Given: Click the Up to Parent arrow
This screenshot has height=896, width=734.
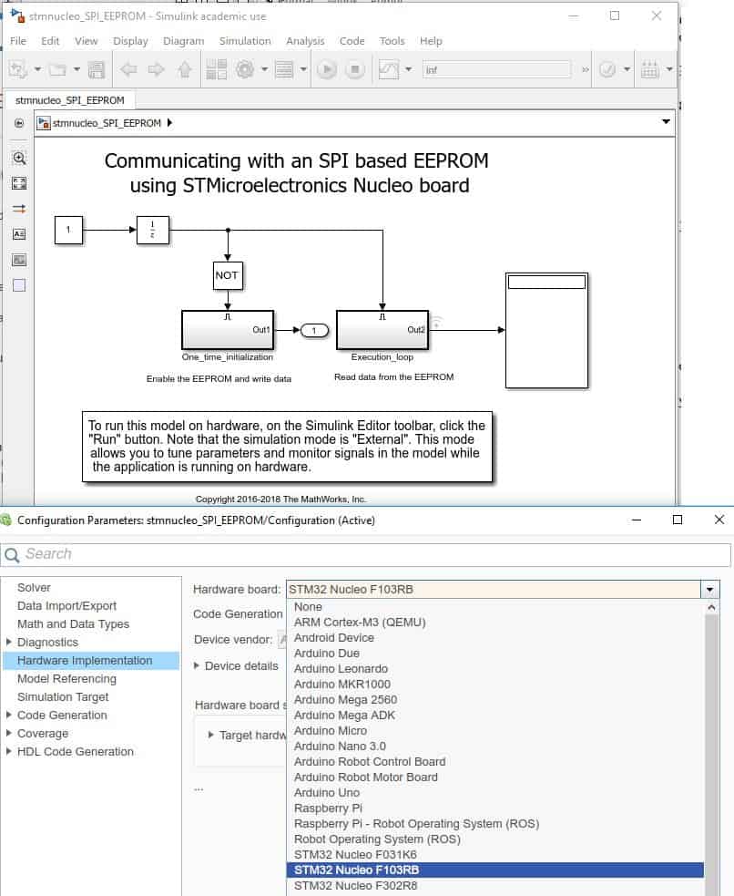Looking at the screenshot, I should tap(184, 69).
